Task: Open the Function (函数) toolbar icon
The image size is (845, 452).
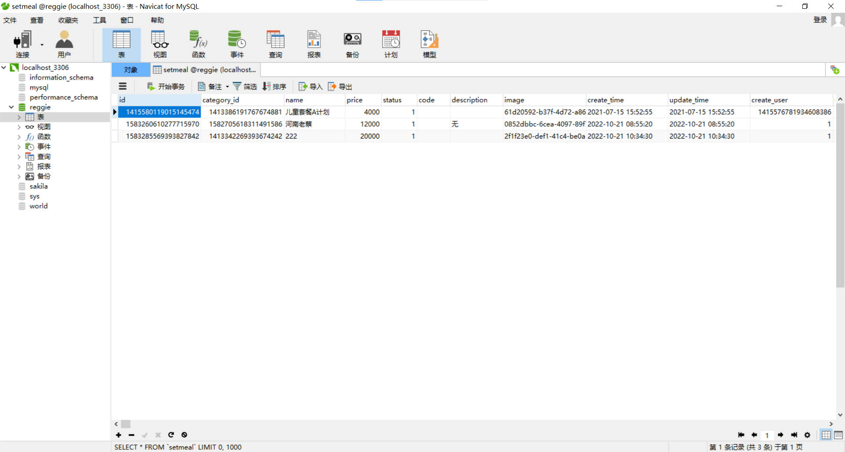Action: (198, 44)
